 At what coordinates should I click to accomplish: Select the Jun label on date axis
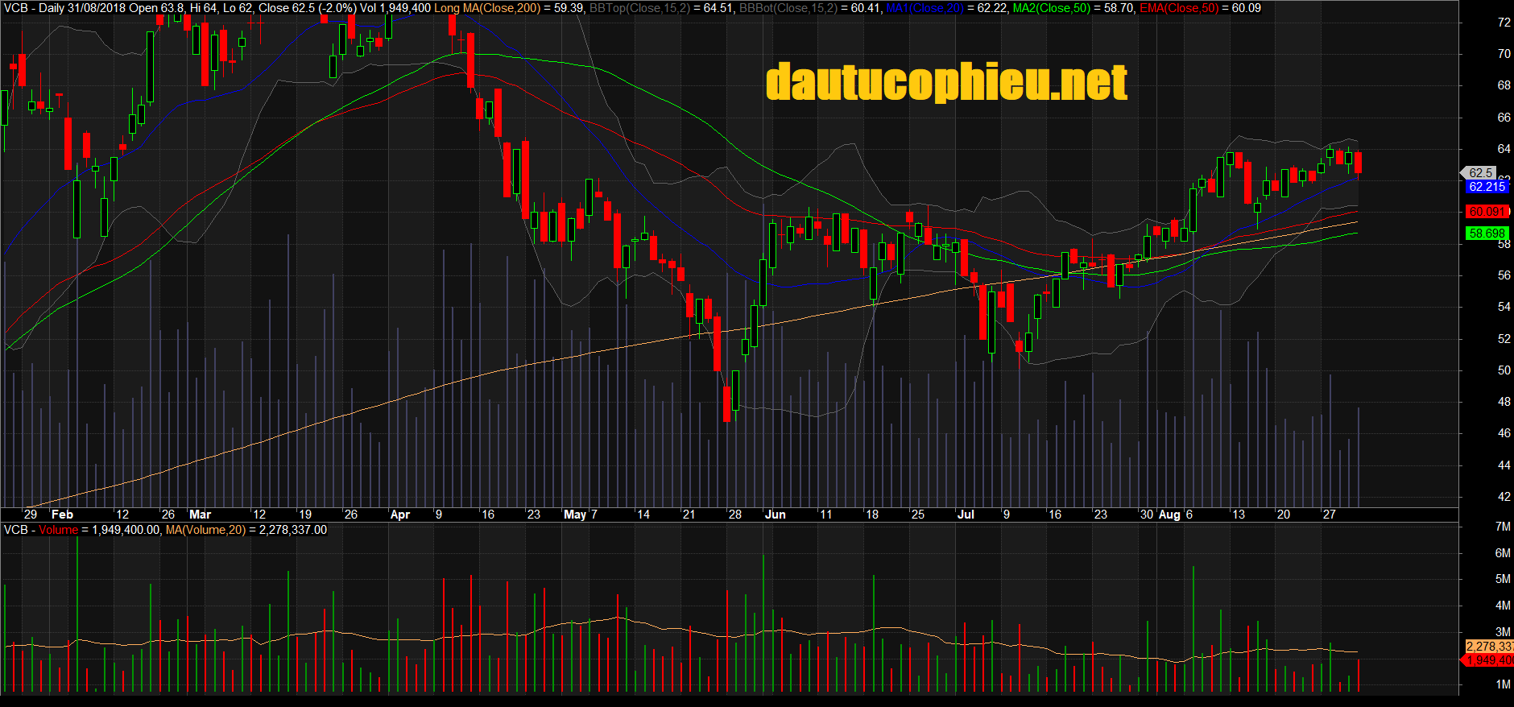[x=775, y=515]
